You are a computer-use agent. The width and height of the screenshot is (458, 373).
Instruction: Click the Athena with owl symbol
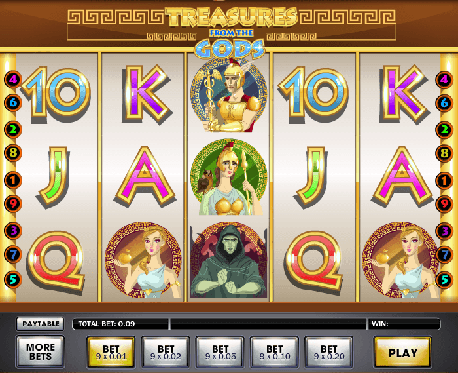point(229,177)
